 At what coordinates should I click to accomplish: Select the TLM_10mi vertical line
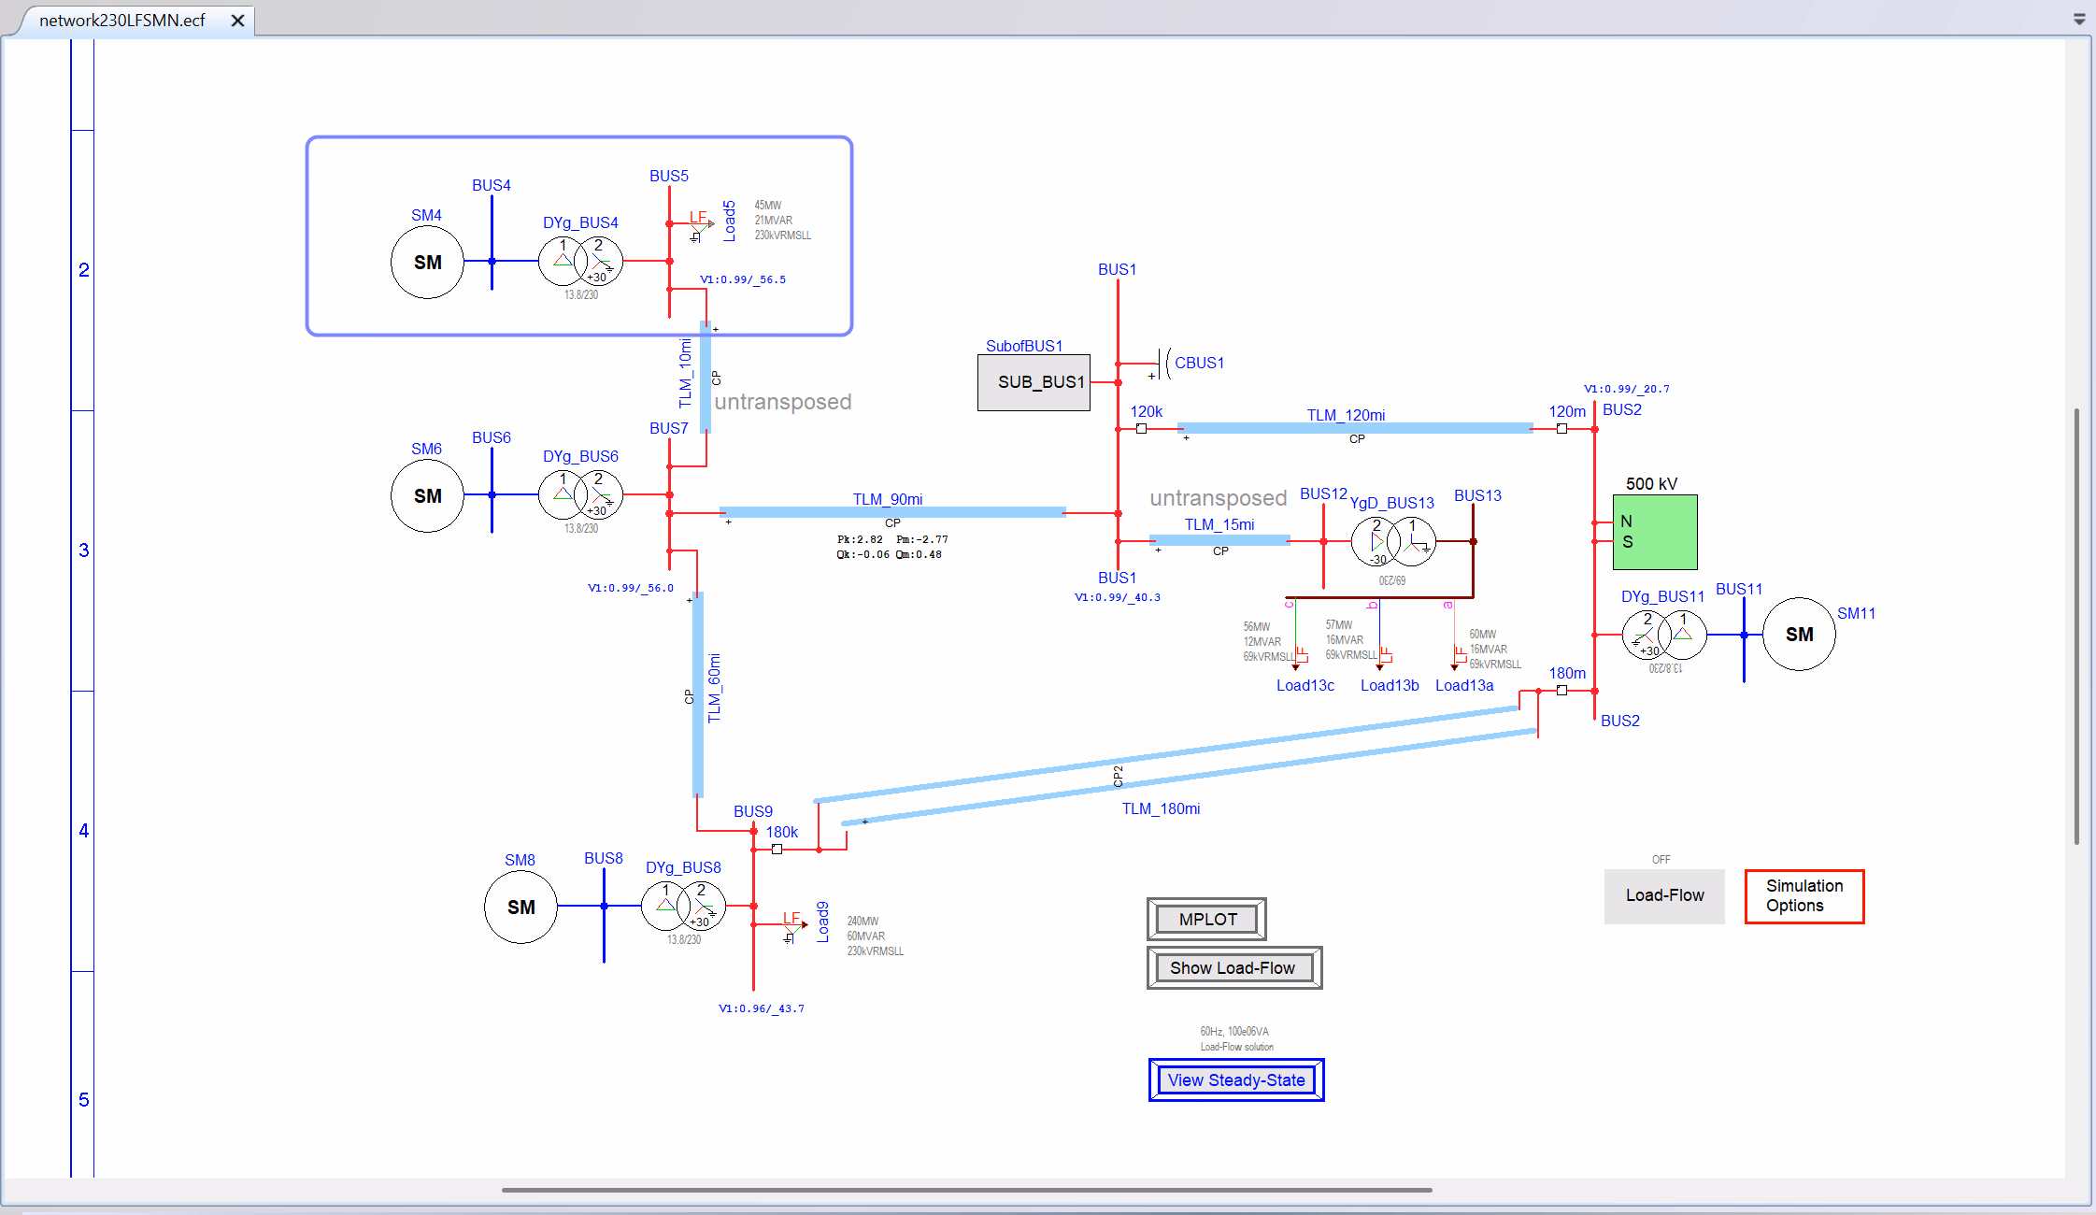pos(706,377)
